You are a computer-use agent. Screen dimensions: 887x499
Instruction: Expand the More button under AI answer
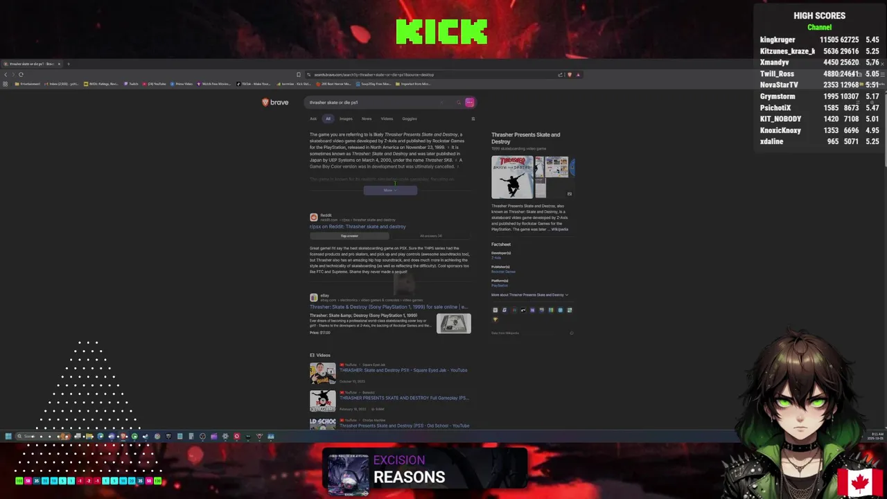click(x=390, y=190)
